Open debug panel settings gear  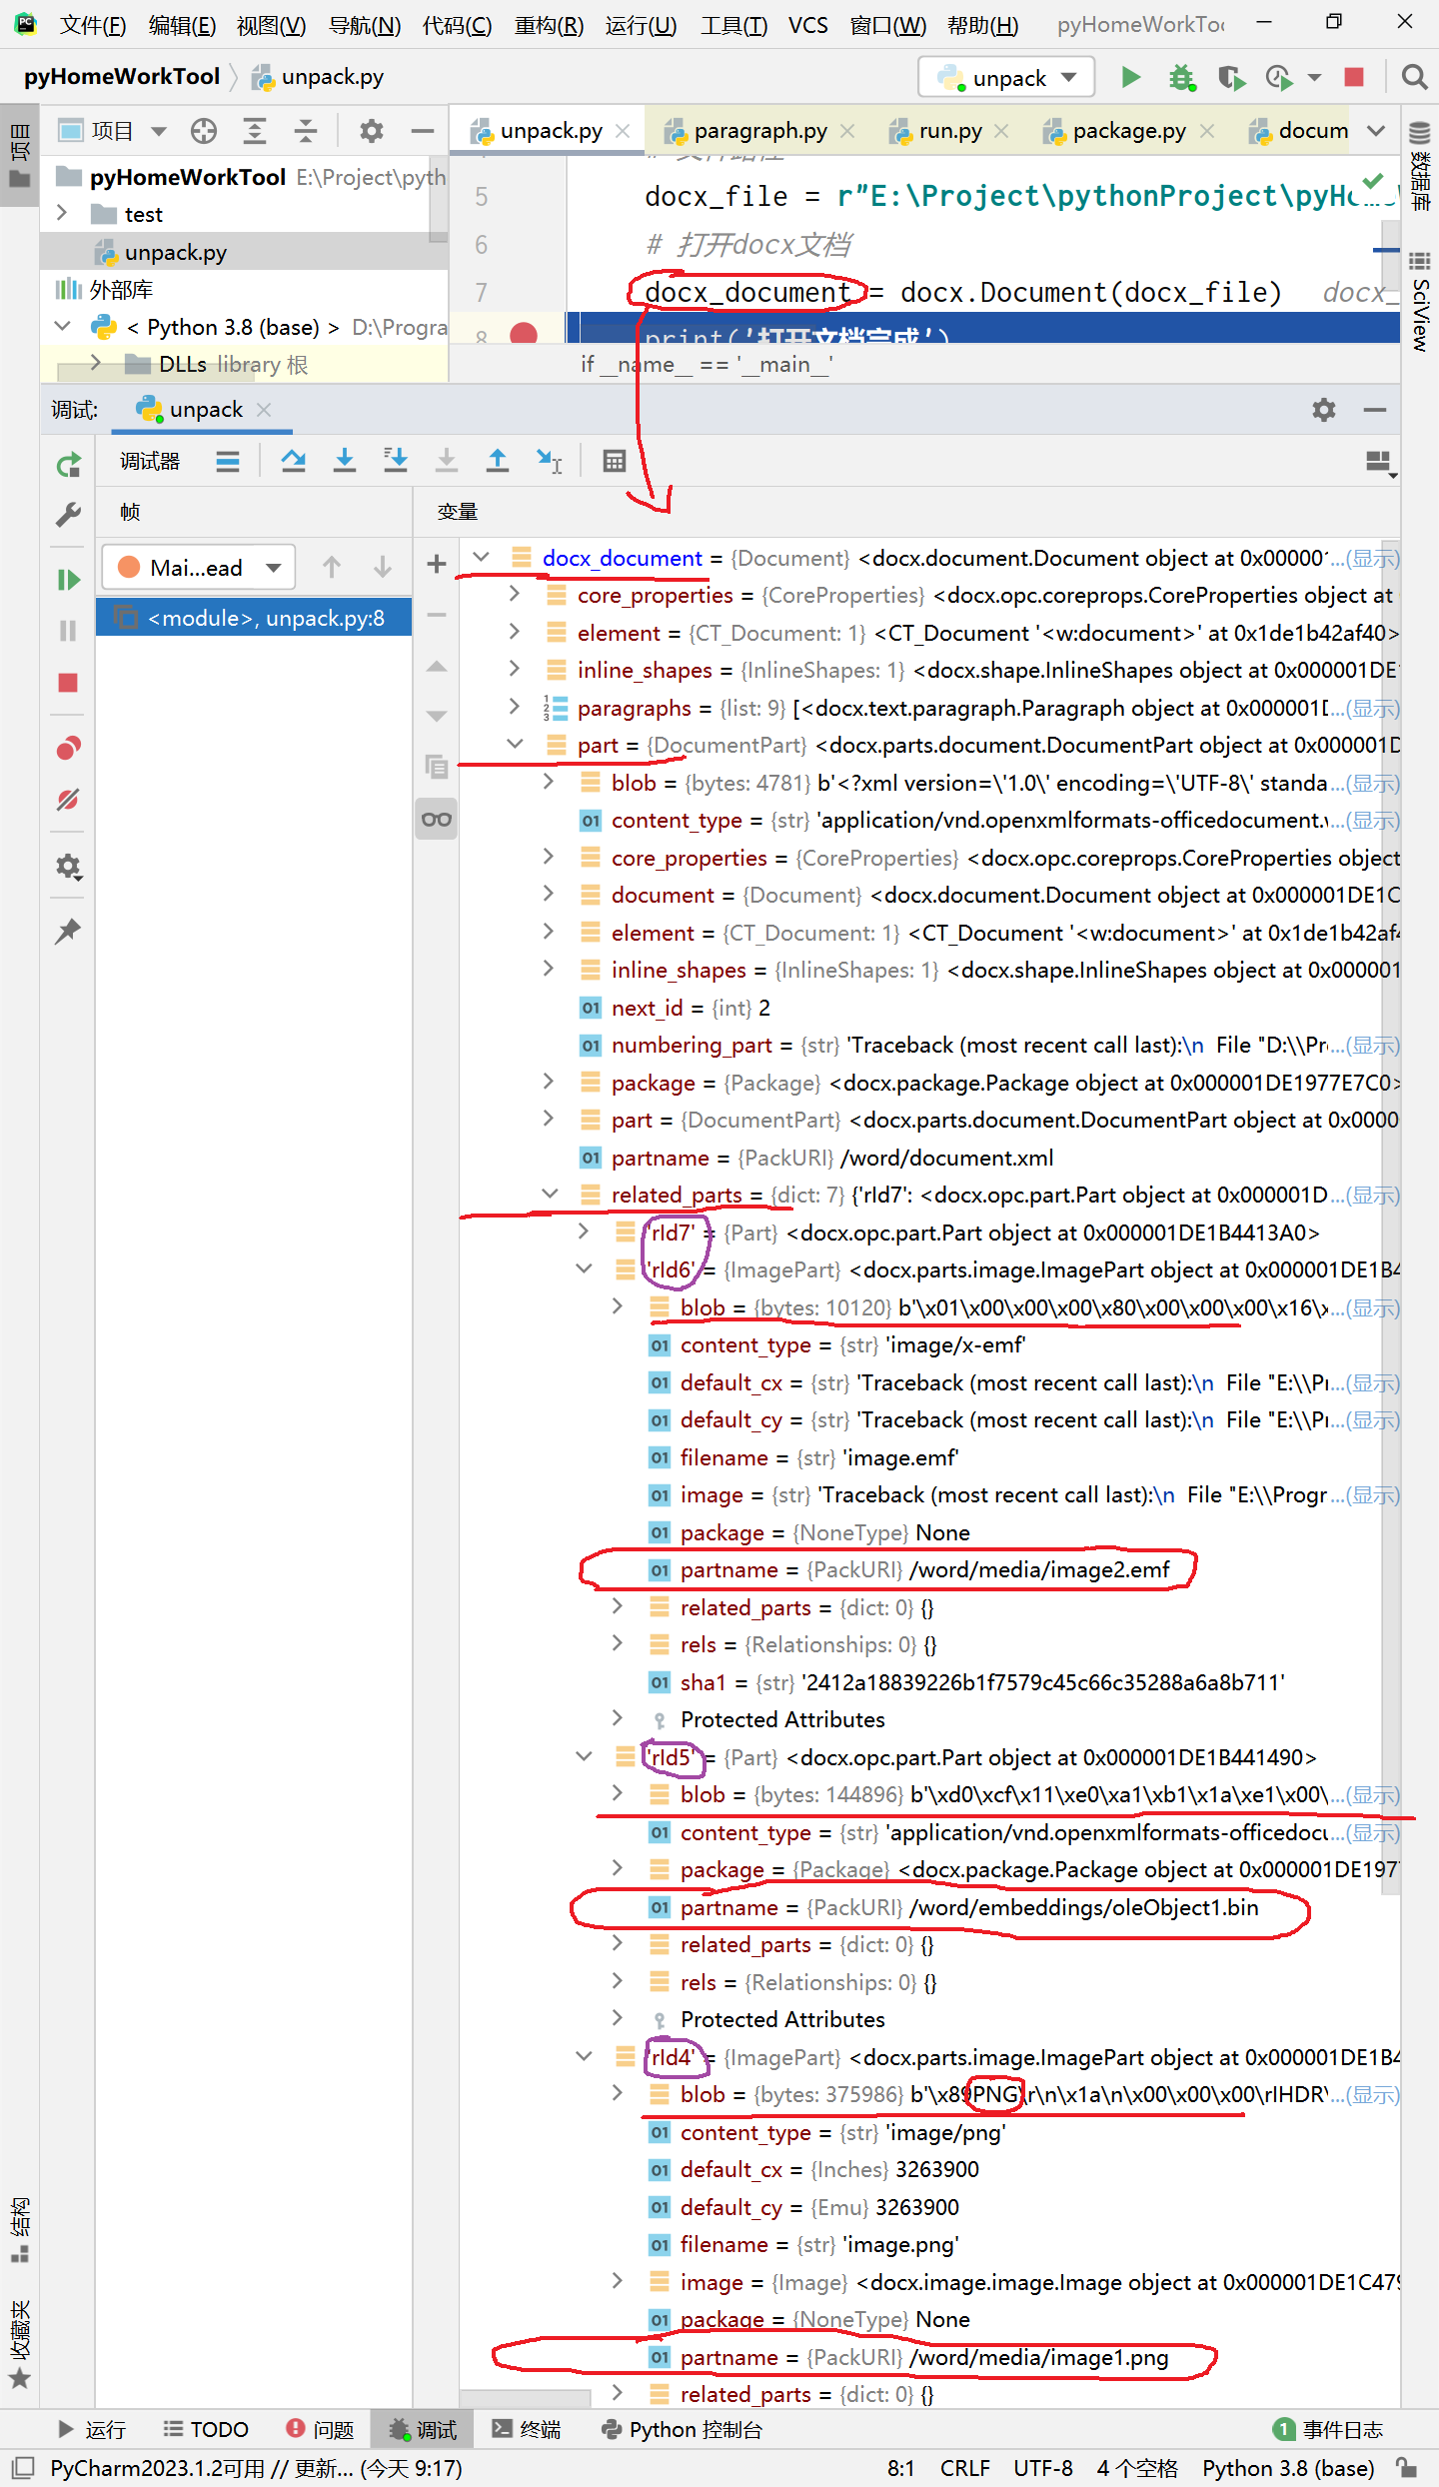[x=1324, y=410]
